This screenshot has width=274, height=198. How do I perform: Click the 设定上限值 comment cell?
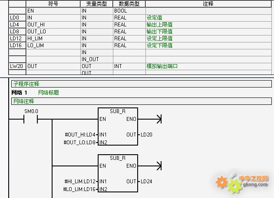click(x=208, y=39)
